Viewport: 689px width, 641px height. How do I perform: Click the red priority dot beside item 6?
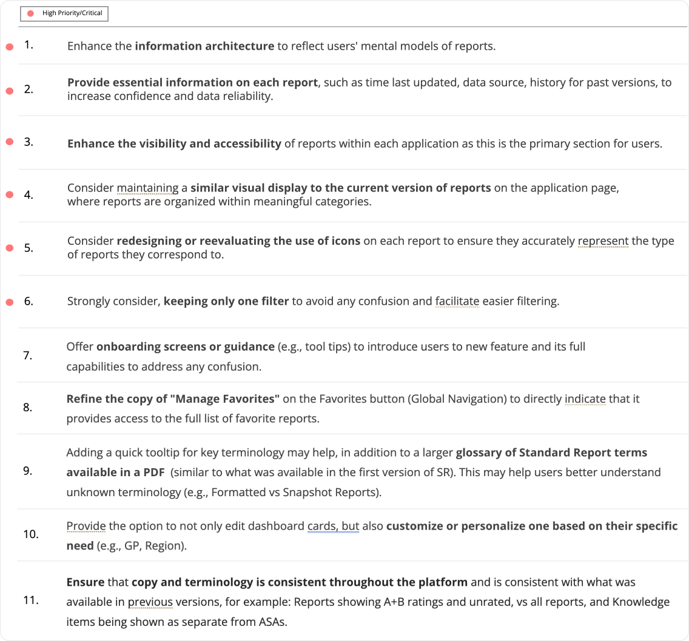(10, 301)
